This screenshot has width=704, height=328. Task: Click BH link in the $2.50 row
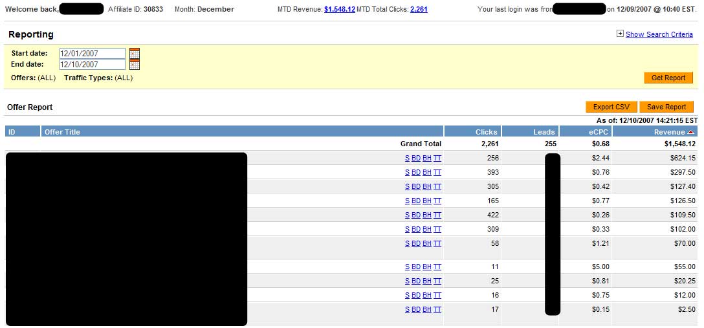click(x=426, y=310)
